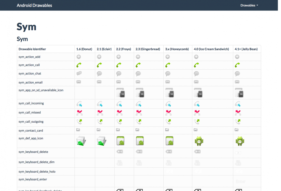Click the Jelly Bean missed call icon

(238, 113)
